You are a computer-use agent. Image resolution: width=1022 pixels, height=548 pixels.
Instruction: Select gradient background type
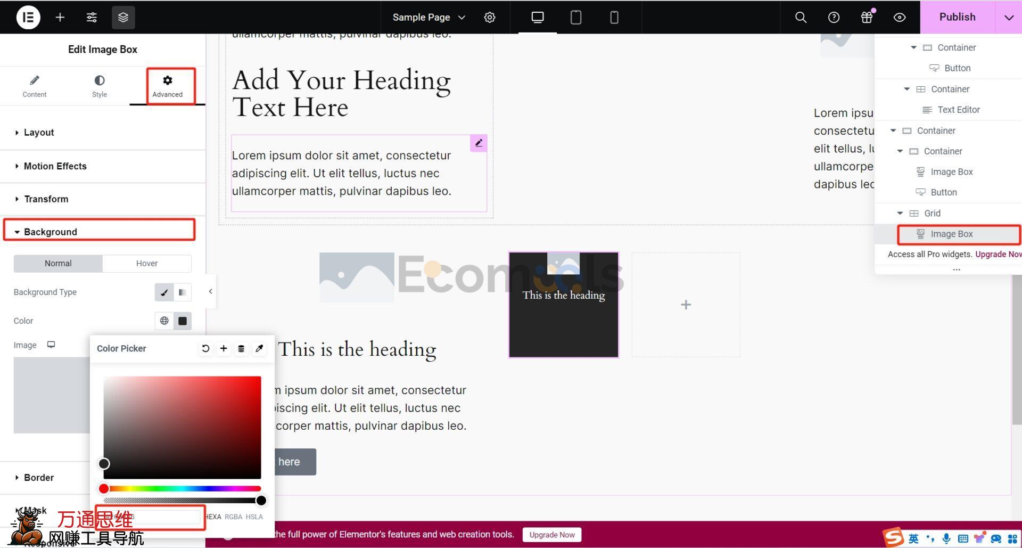tap(182, 292)
